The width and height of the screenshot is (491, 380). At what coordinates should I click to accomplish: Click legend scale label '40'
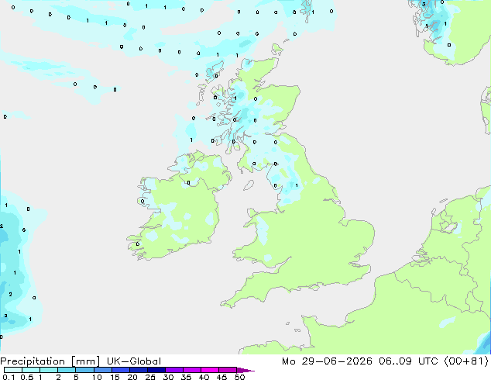(204, 377)
